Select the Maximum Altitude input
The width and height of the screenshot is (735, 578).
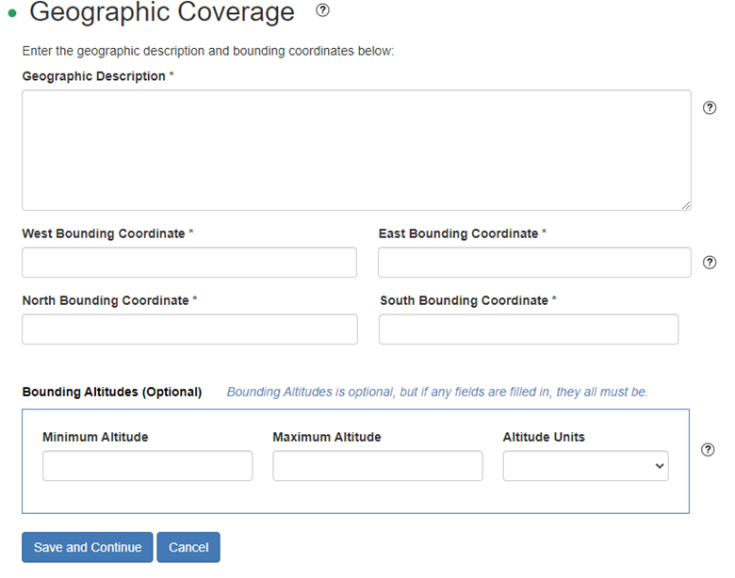(x=378, y=466)
